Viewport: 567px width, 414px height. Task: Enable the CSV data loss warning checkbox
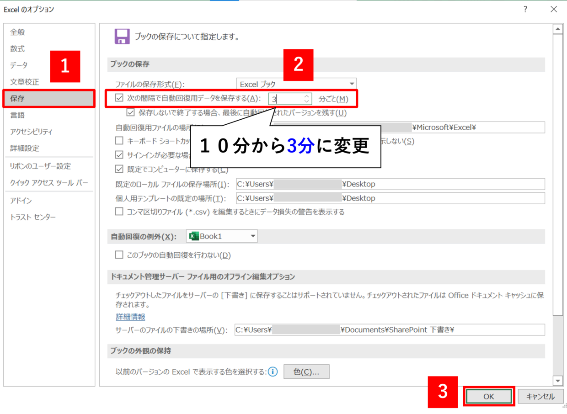pyautogui.click(x=119, y=212)
